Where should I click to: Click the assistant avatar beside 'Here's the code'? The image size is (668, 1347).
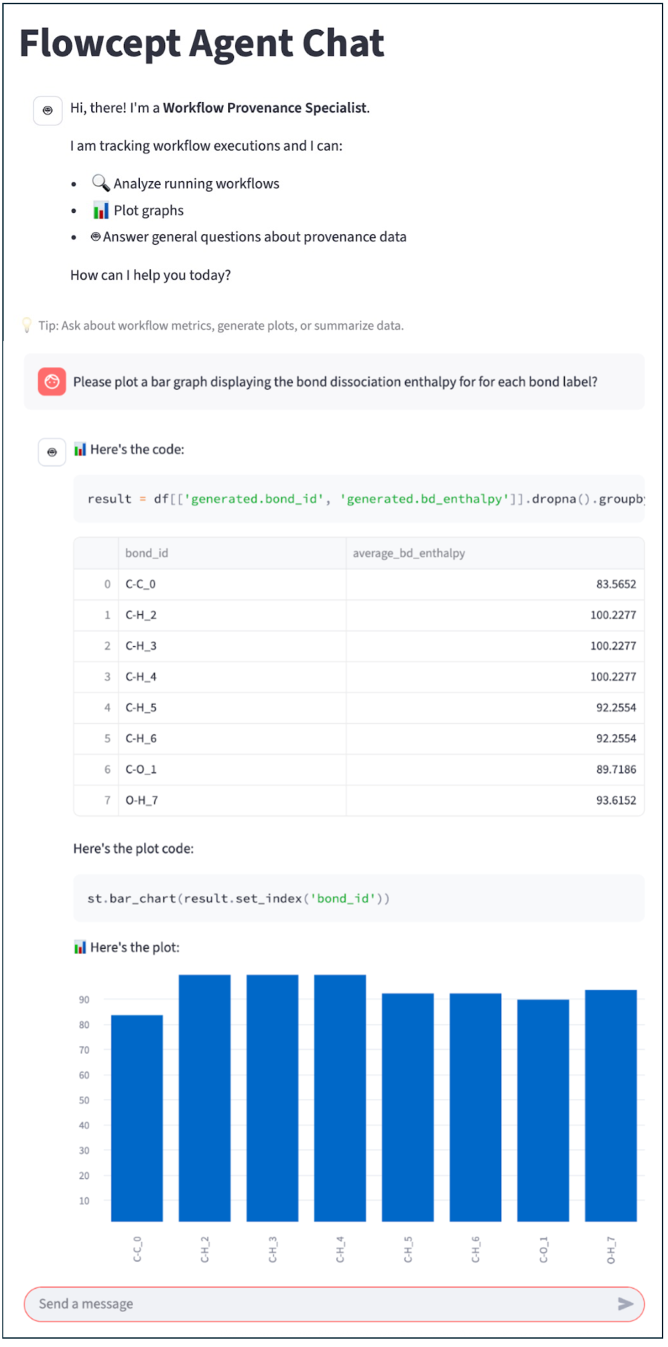point(52,452)
